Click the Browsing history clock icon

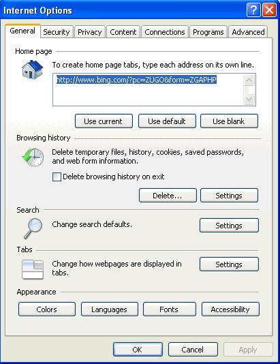[x=33, y=157]
